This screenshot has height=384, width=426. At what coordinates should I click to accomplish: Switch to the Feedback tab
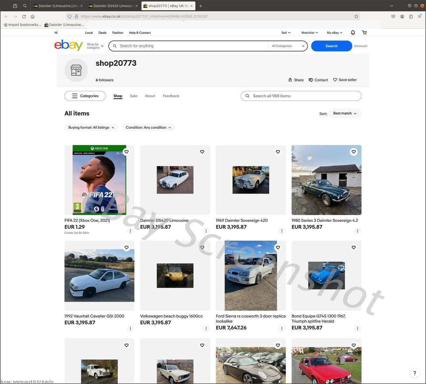click(171, 96)
